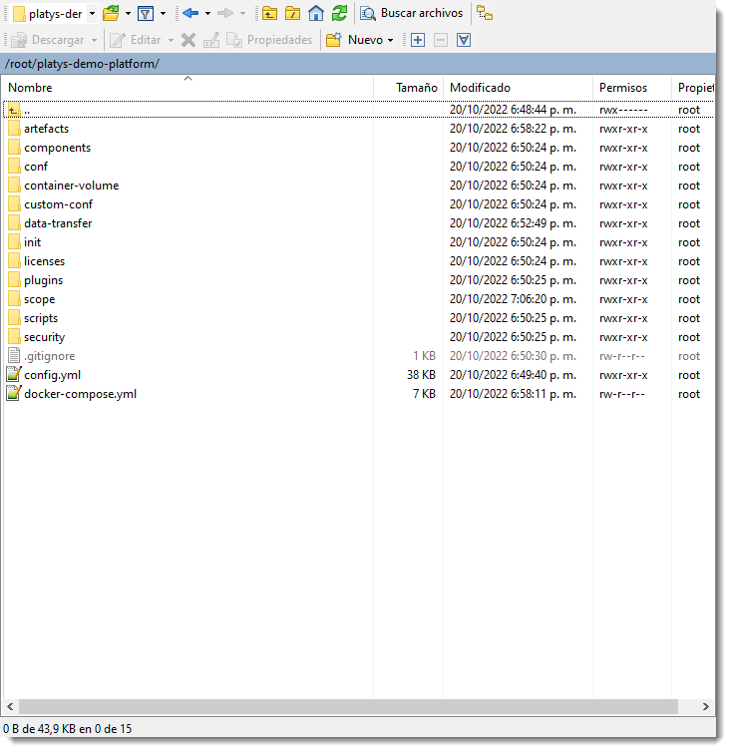Click the filter files funnel icon
Image resolution: width=731 pixels, height=752 pixels.
pos(145,13)
